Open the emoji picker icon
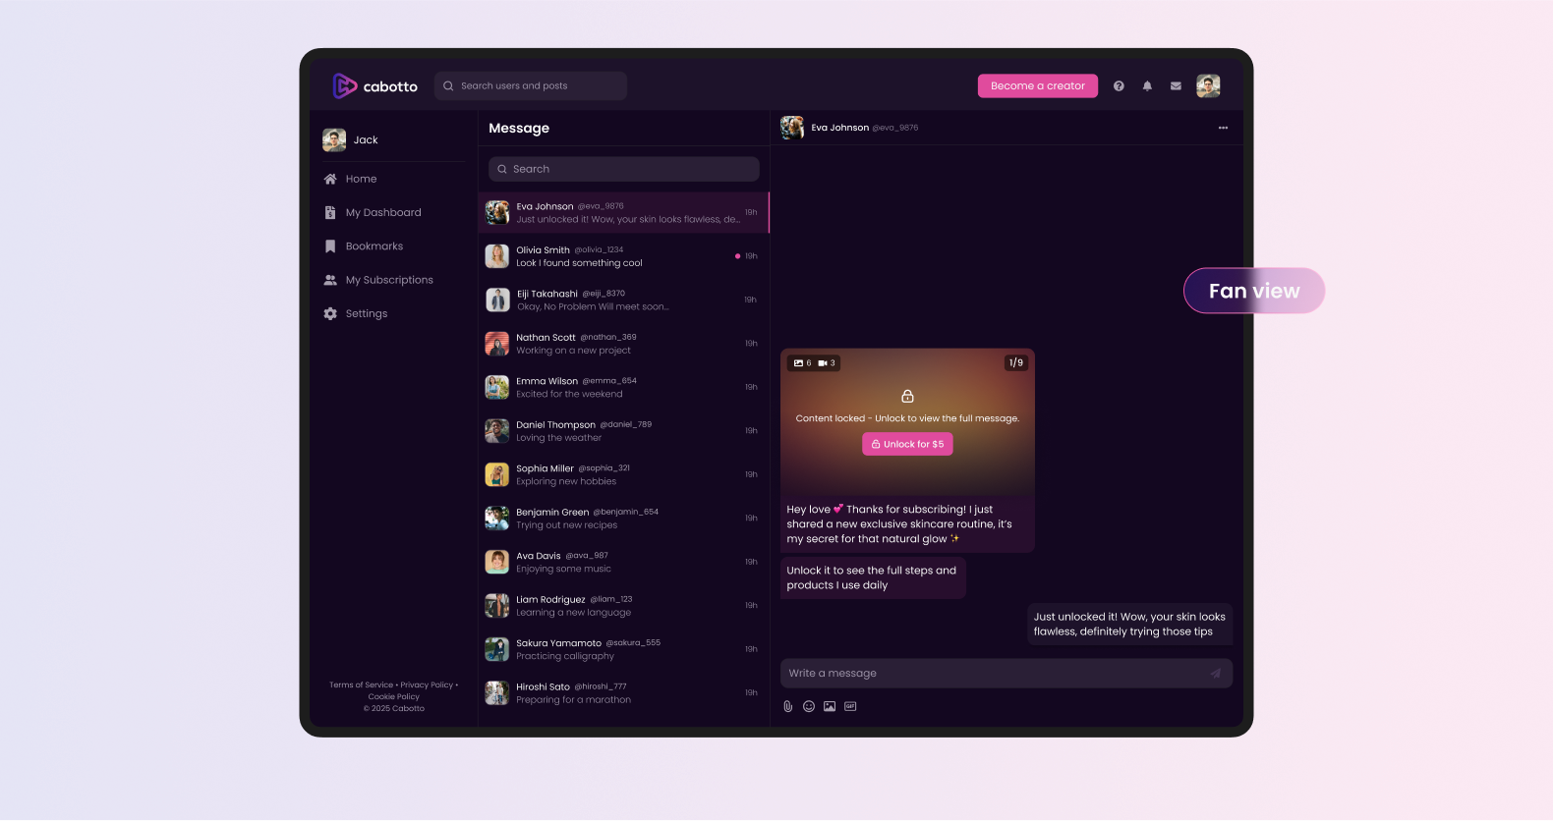The height and width of the screenshot is (821, 1553). pos(809,707)
